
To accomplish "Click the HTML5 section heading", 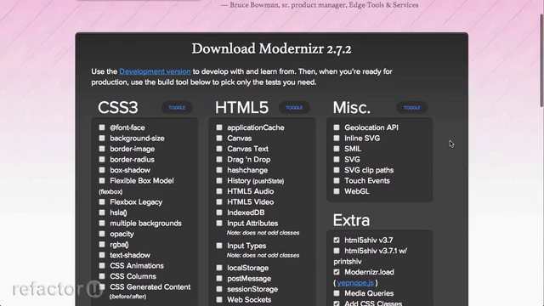I will [241, 108].
